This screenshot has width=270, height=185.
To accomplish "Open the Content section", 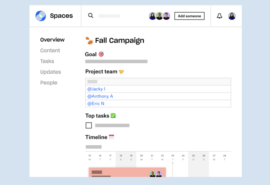I will point(50,50).
